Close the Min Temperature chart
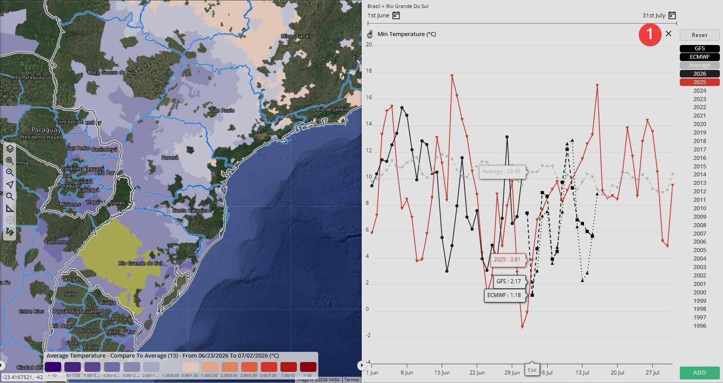 [x=668, y=34]
